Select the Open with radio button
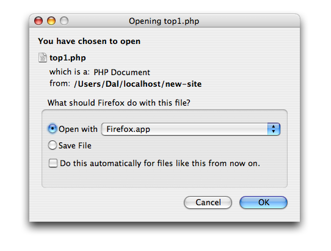Screen dimensions: 331x251 [x=53, y=129]
